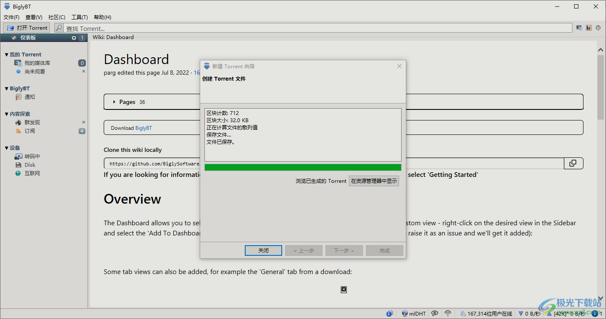Open 我的媒体库 in the sidebar
This screenshot has height=319, width=606.
pyautogui.click(x=37, y=63)
